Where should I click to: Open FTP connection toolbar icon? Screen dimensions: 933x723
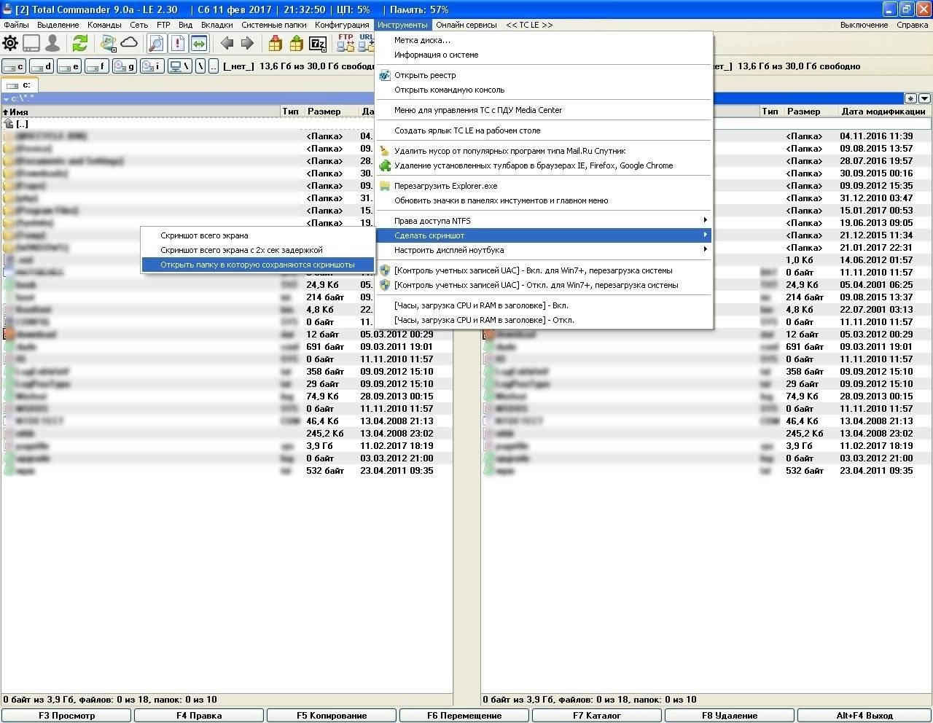coord(346,43)
